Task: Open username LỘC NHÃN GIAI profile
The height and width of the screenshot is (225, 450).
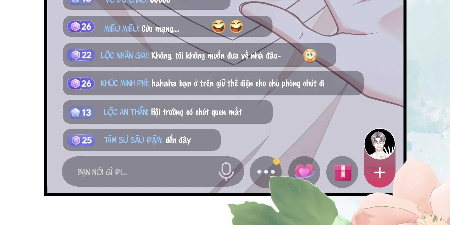Action: point(125,55)
